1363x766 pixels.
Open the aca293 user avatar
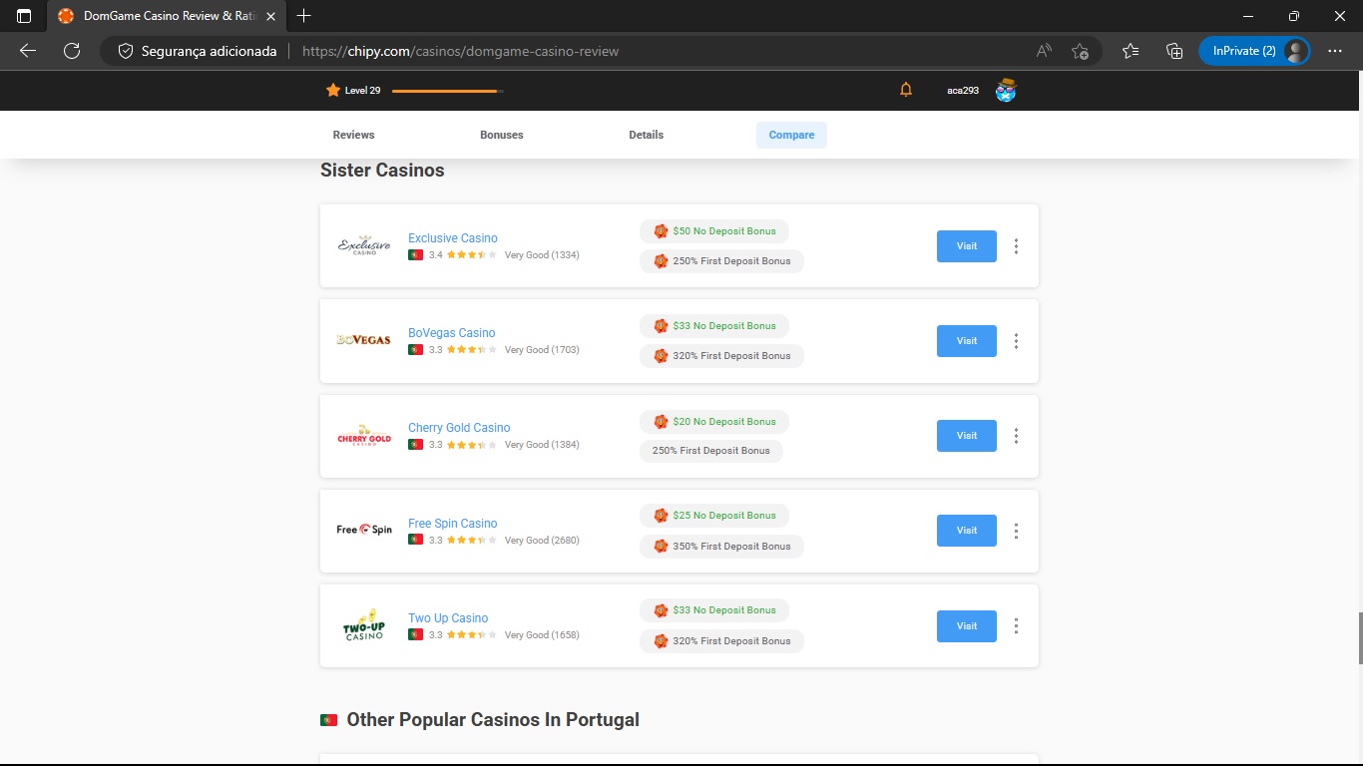tap(1006, 90)
